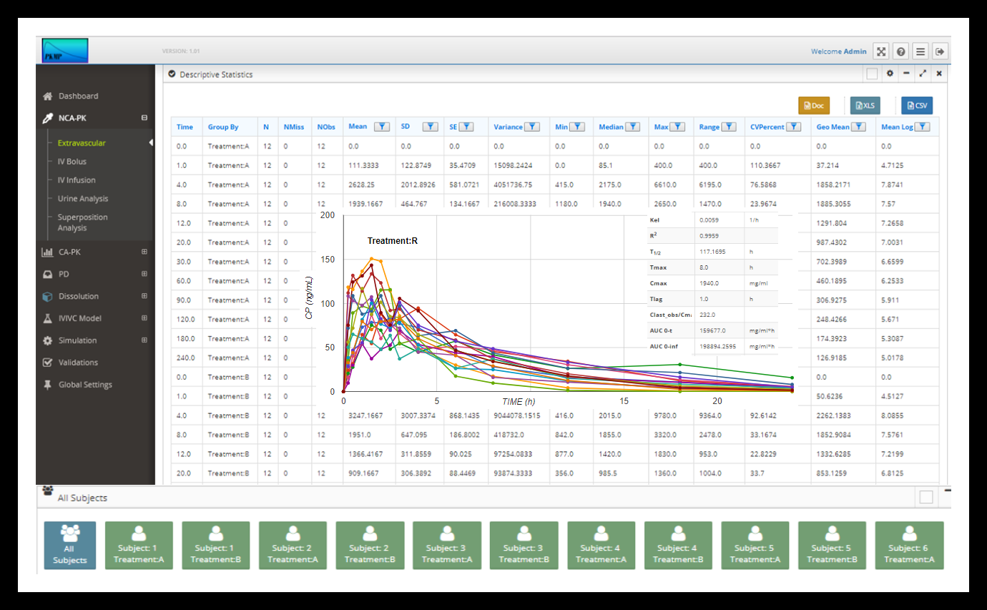Expand Descriptive Statistics panel with diagonal arrows

click(x=923, y=74)
